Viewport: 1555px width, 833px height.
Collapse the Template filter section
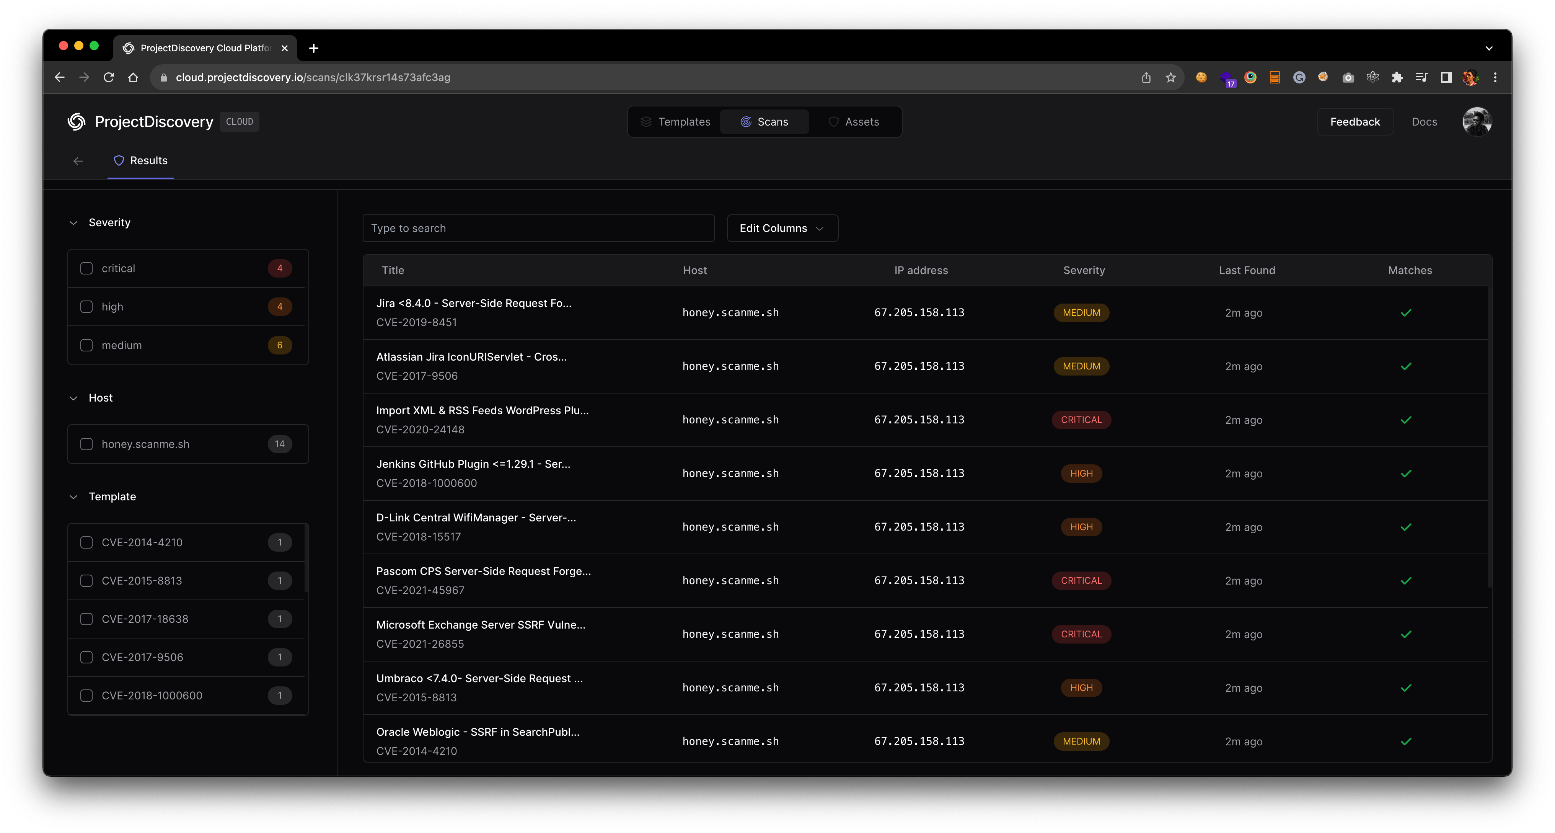click(x=73, y=497)
